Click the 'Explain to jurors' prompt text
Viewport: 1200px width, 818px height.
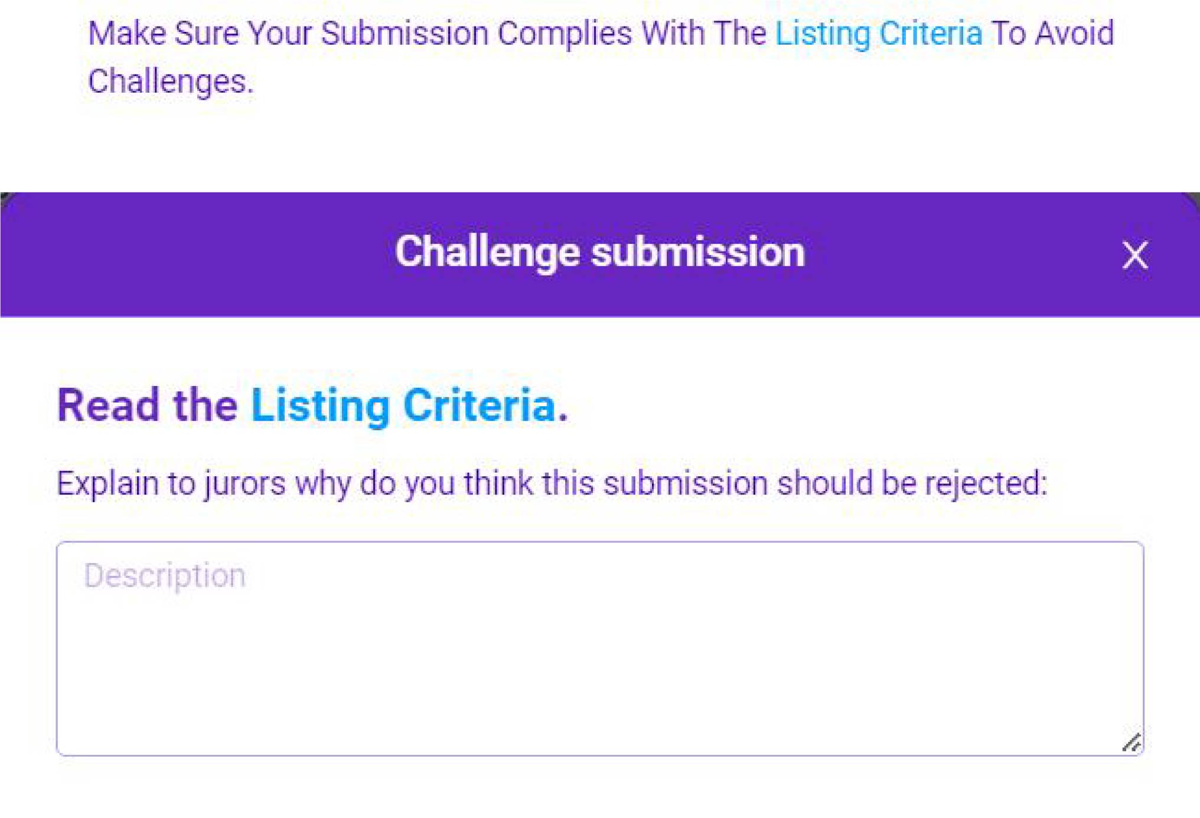tap(552, 483)
